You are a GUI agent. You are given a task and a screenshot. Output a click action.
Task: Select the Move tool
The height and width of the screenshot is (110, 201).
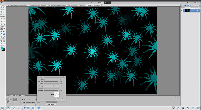click(1, 12)
